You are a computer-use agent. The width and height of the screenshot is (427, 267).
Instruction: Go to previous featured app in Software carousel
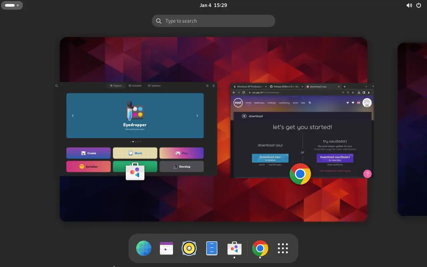click(x=73, y=115)
